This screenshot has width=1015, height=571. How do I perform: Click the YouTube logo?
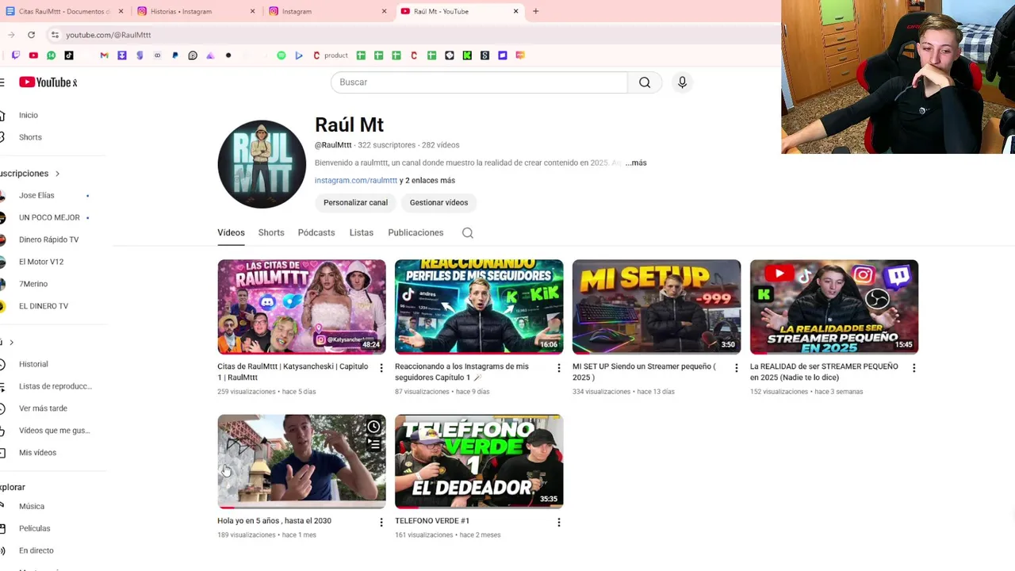tap(48, 82)
